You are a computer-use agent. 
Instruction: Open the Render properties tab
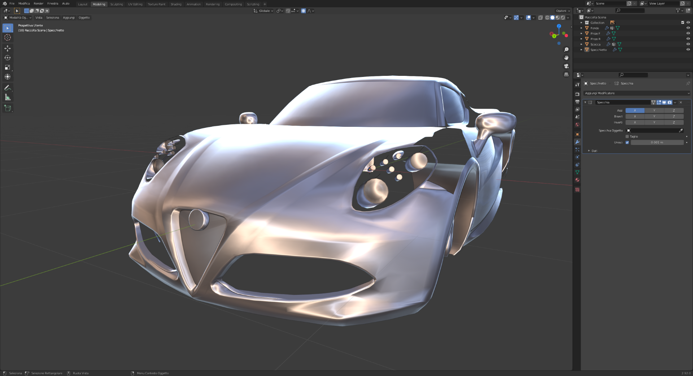[577, 94]
